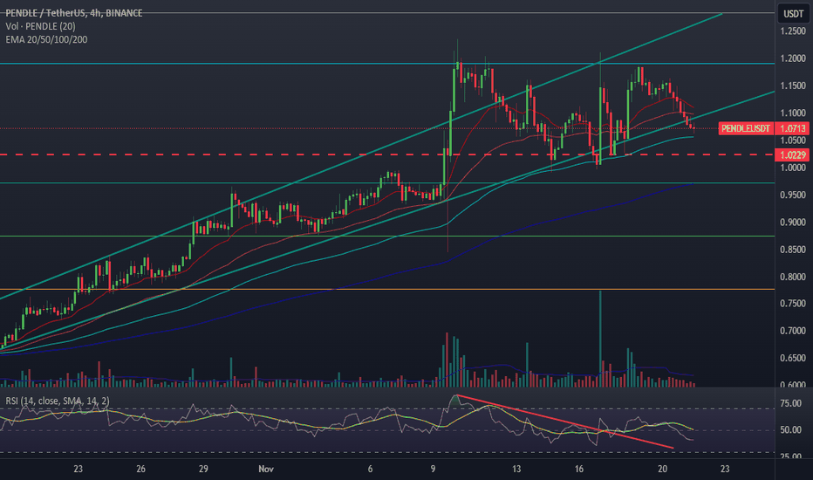Select the RSI (14, close, SMA, 14, 2) label
Image resolution: width=813 pixels, height=480 pixels.
coord(57,401)
